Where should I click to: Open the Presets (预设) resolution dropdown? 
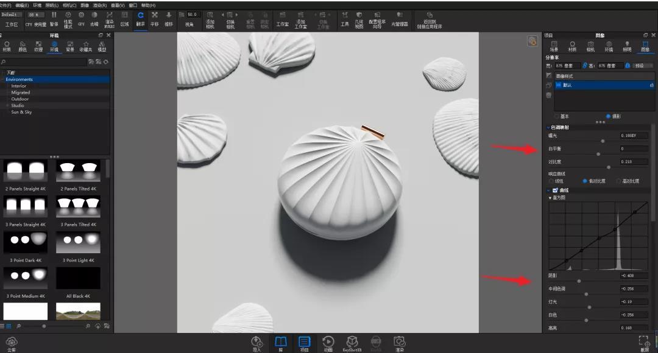pos(643,66)
